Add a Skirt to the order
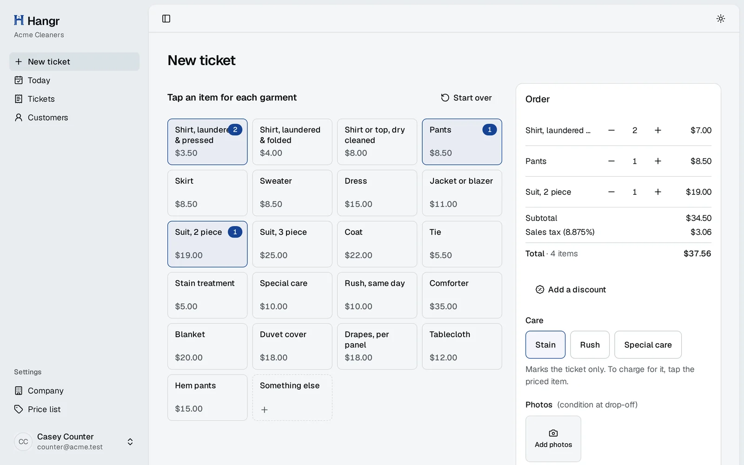 pos(207,193)
